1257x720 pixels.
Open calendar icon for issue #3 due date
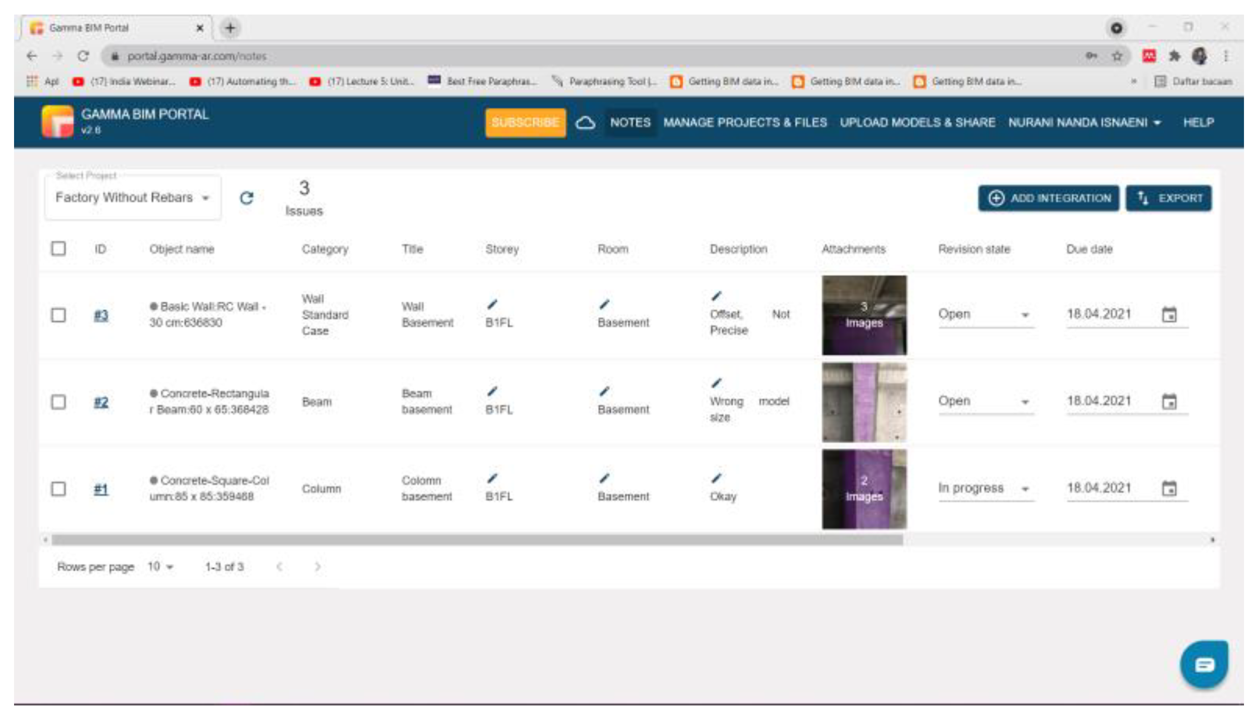tap(1169, 315)
